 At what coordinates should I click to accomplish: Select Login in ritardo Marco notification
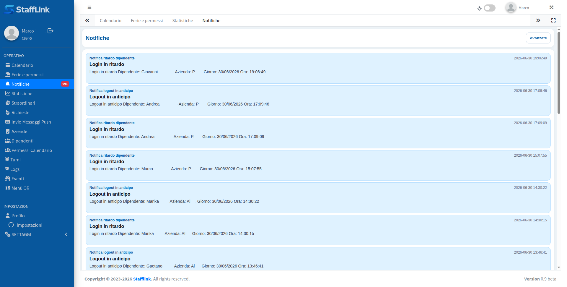click(x=318, y=165)
